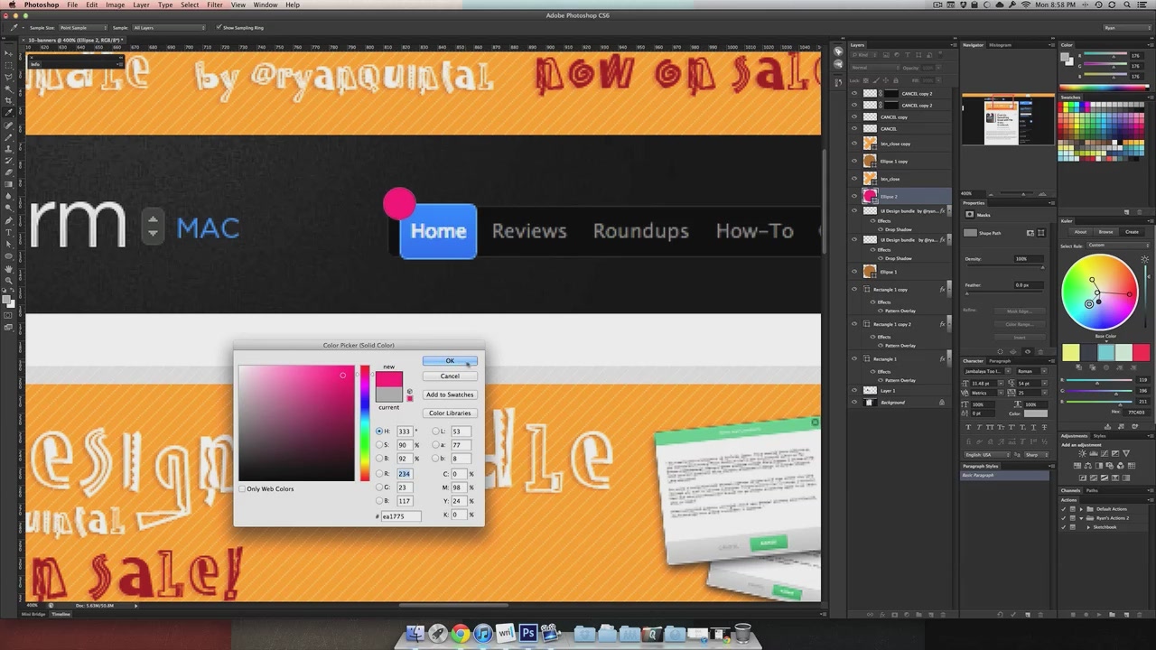1156x650 pixels.
Task: Switch to the Paths tab
Action: click(x=1092, y=490)
